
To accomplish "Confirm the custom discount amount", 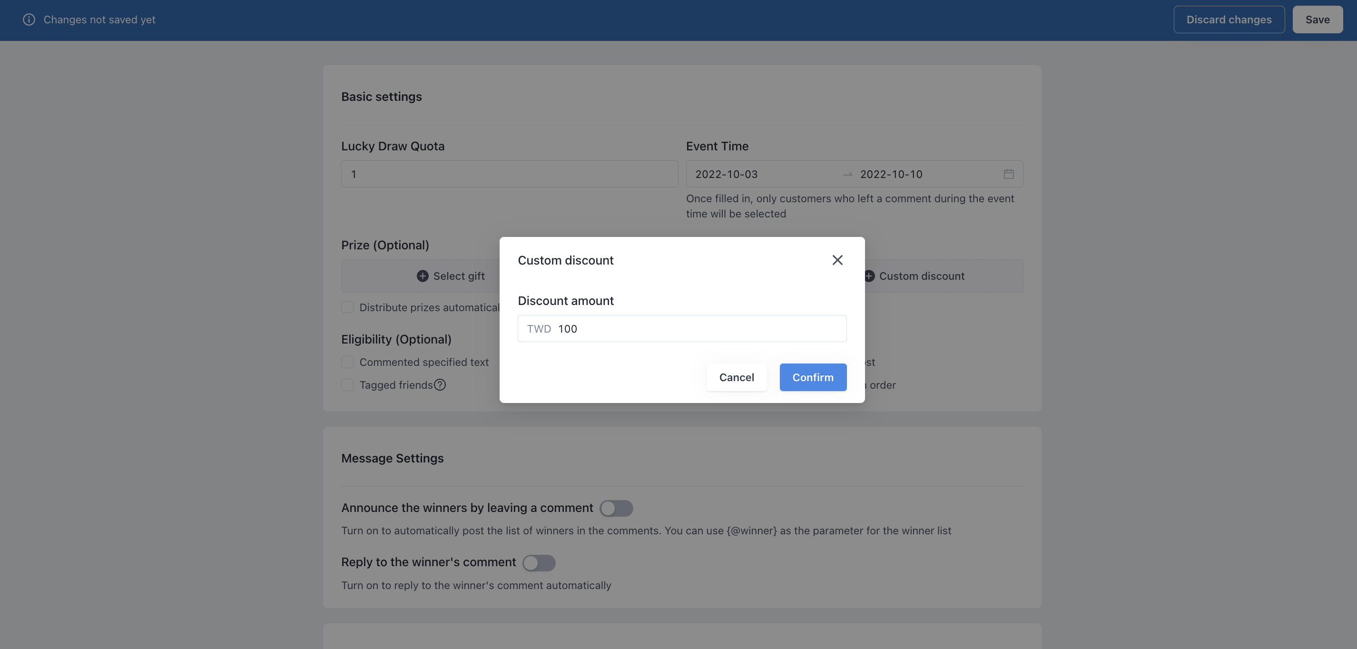I will click(x=813, y=377).
